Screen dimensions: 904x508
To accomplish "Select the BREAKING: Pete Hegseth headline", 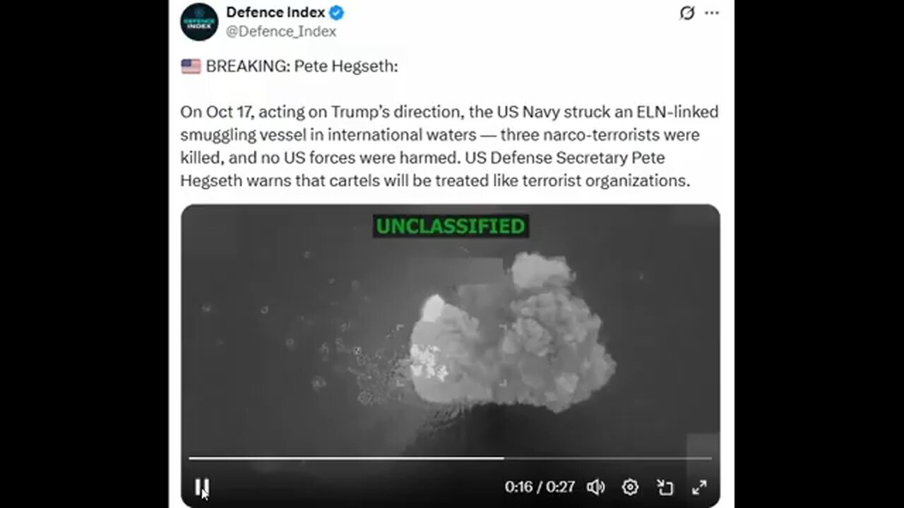I will point(302,67).
